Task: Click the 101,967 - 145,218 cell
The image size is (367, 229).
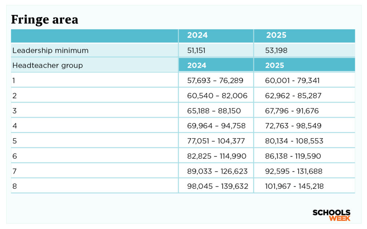Action: (x=294, y=186)
